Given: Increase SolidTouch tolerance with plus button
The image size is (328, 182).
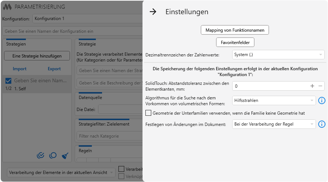Looking at the screenshot, I should click(312, 86).
